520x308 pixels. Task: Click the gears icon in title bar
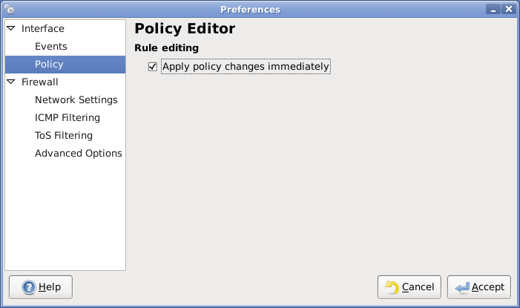tap(10, 10)
